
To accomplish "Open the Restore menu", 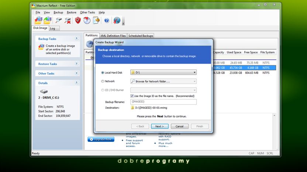I will 72,12.
